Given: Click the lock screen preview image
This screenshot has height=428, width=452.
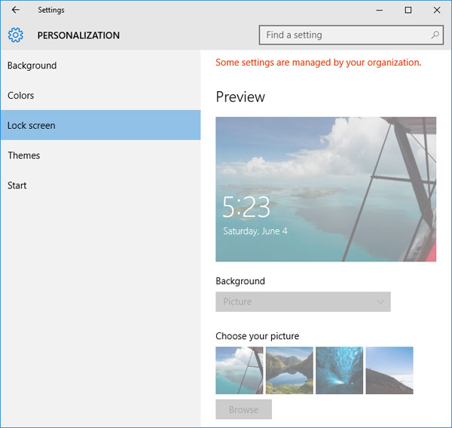Looking at the screenshot, I should tap(325, 188).
